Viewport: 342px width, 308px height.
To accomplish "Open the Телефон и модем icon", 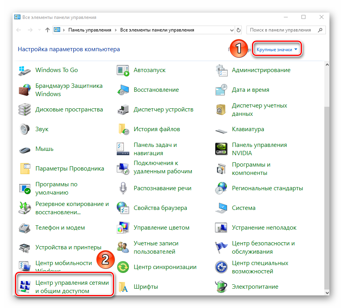I will [x=24, y=228].
